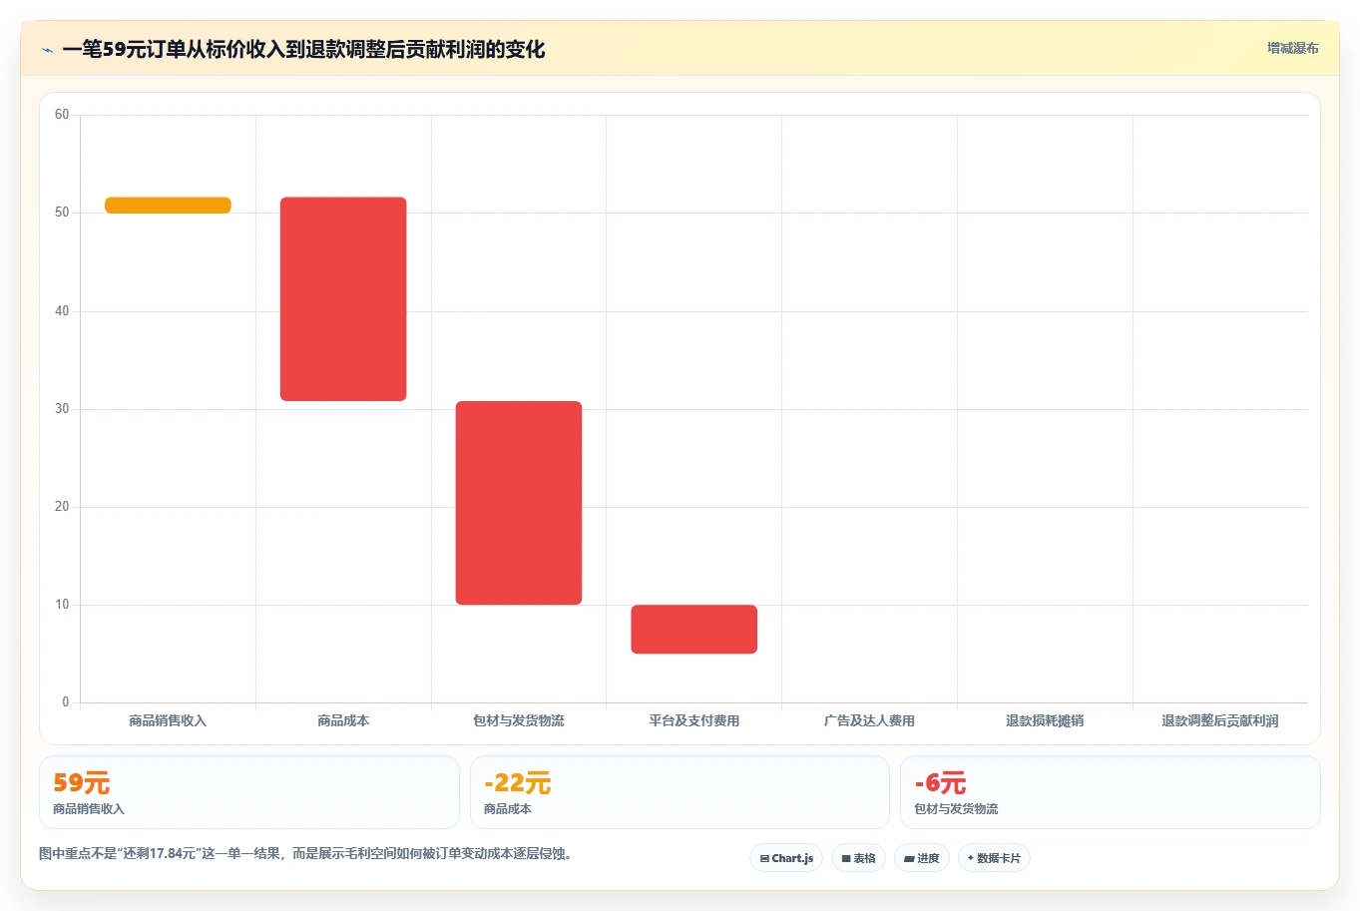Open the -6元 包材与发货物流 data card
1360x911 pixels.
[1110, 792]
